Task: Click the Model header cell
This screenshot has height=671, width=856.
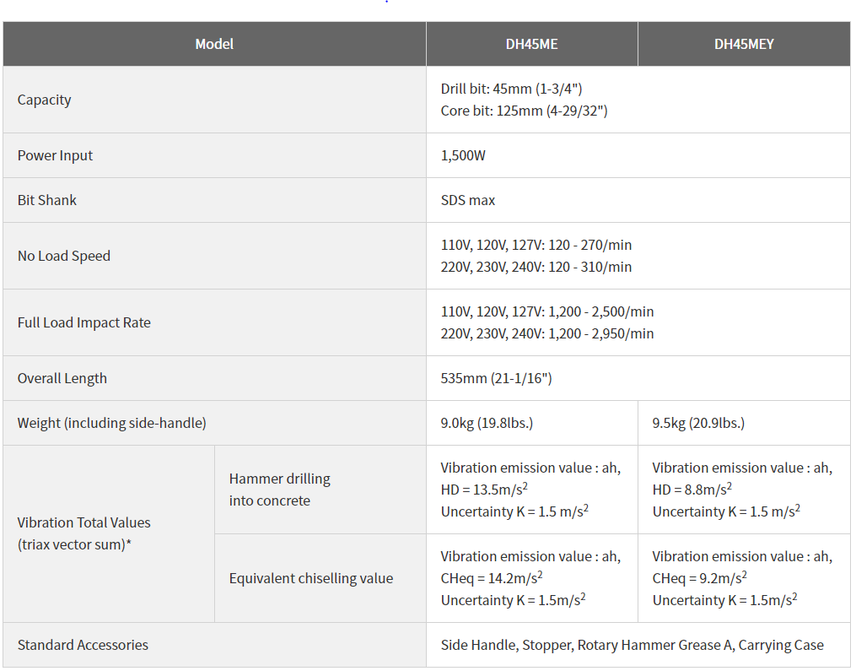Action: tap(214, 44)
